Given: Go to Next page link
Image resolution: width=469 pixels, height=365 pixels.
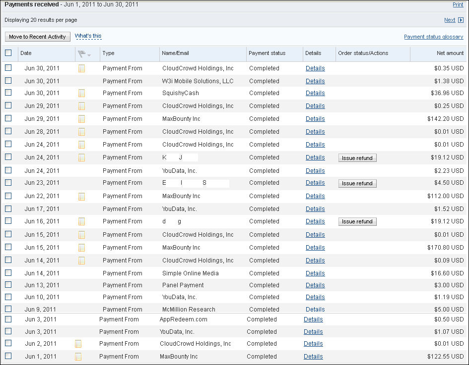Looking at the screenshot, I should click(x=450, y=20).
